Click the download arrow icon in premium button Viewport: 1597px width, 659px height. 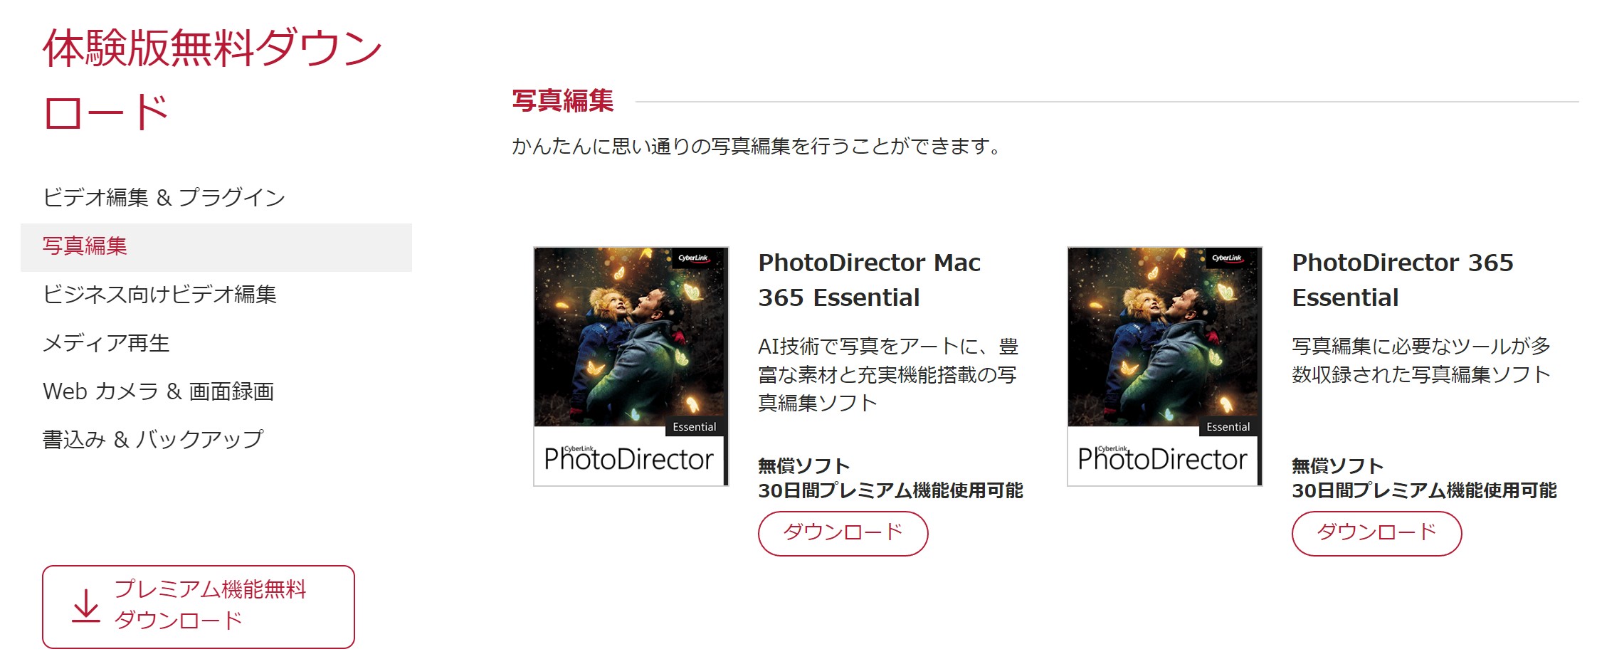(86, 606)
